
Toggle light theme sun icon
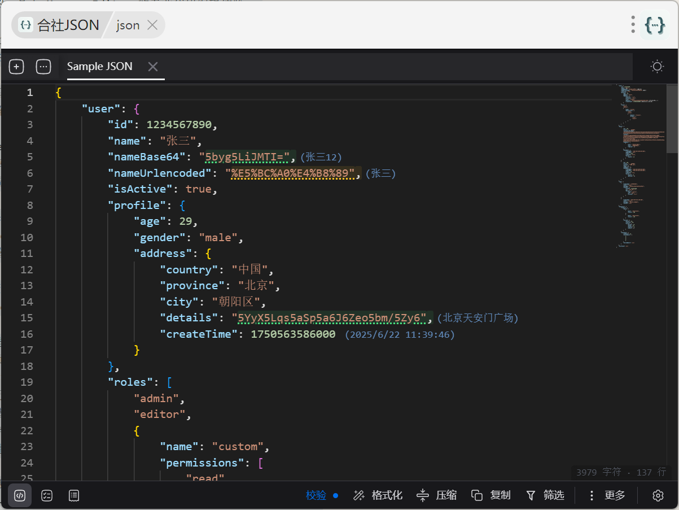tap(657, 67)
